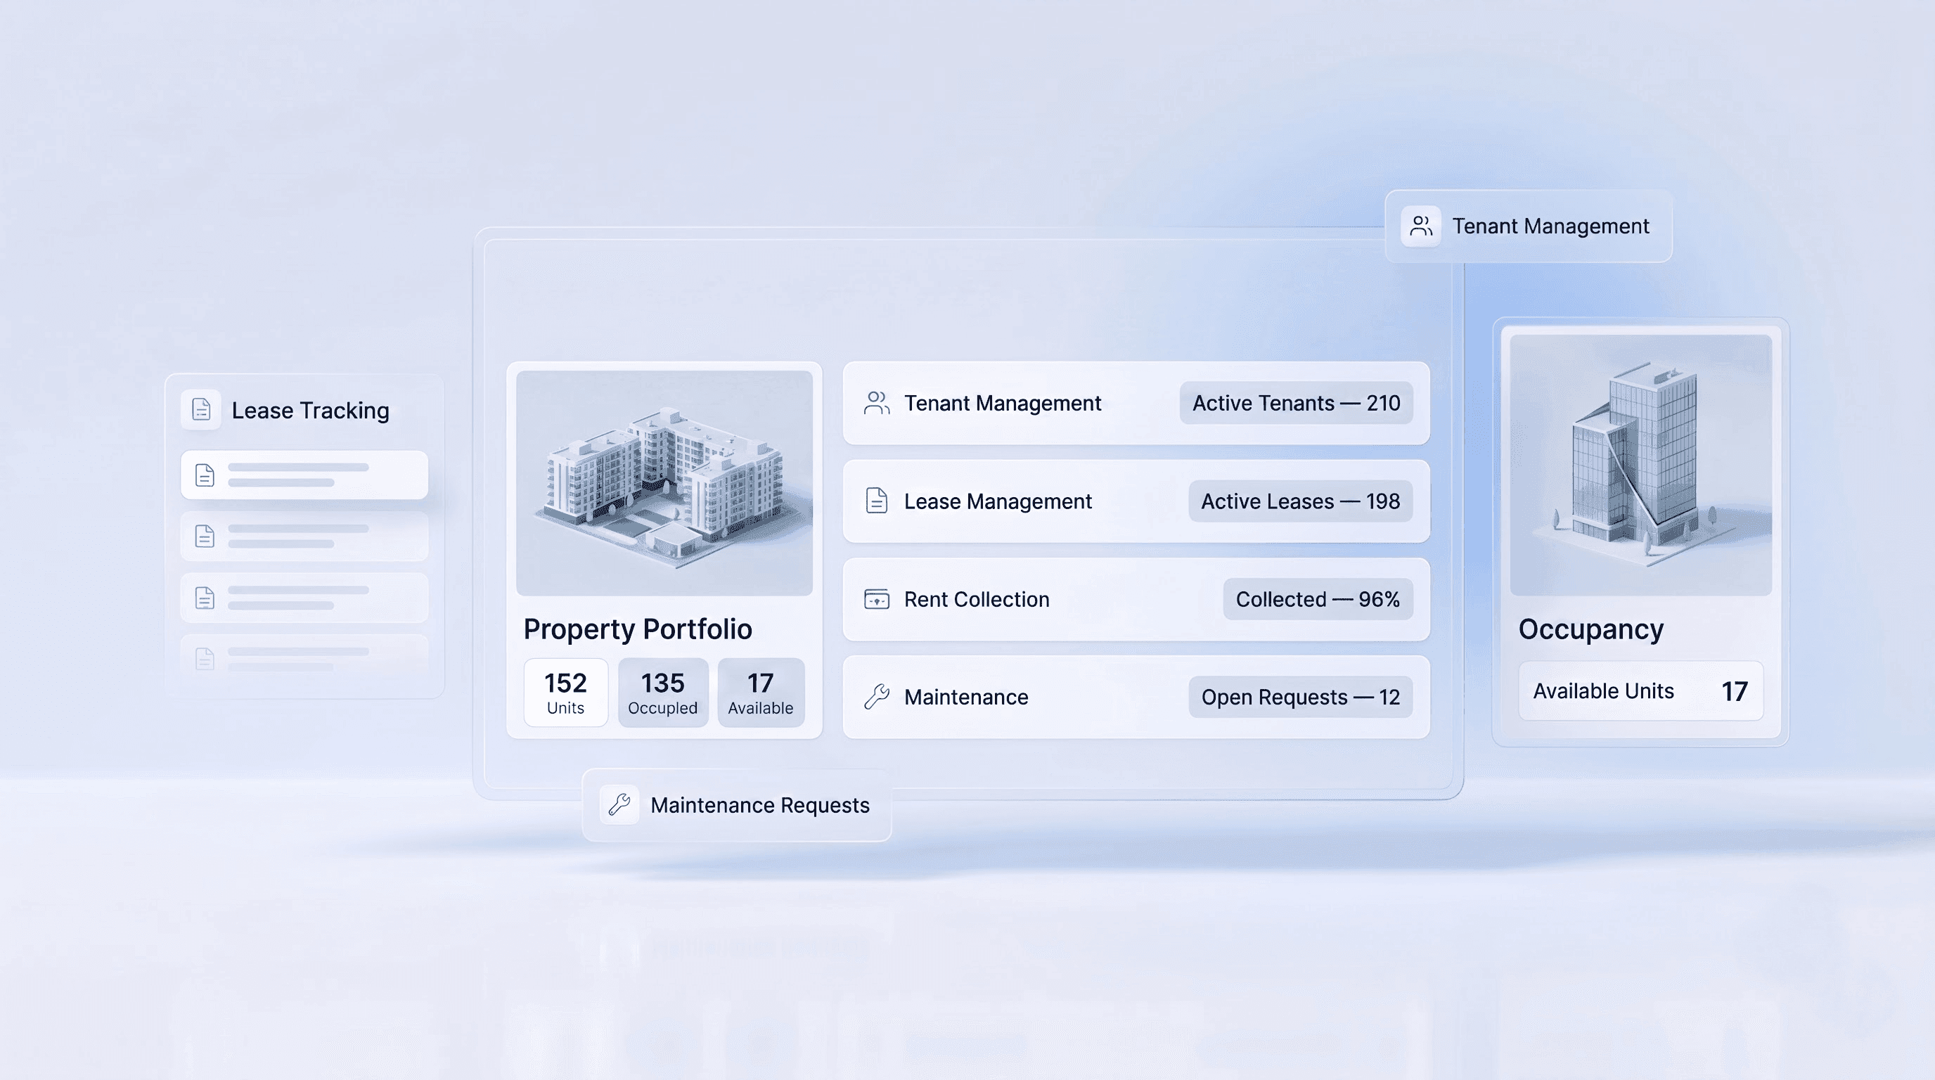This screenshot has height=1080, width=1935.
Task: Open the Tenant Management list row label
Action: pyautogui.click(x=1003, y=404)
